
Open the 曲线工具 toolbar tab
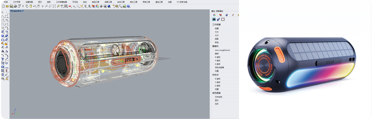point(95,2)
